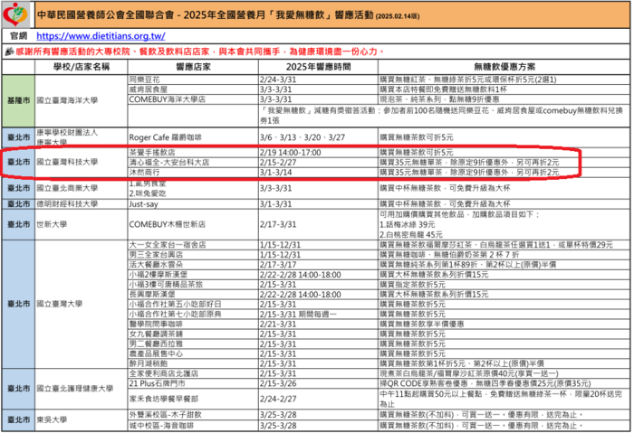
Task: Click the 官網 label cell
Action: (x=18, y=36)
